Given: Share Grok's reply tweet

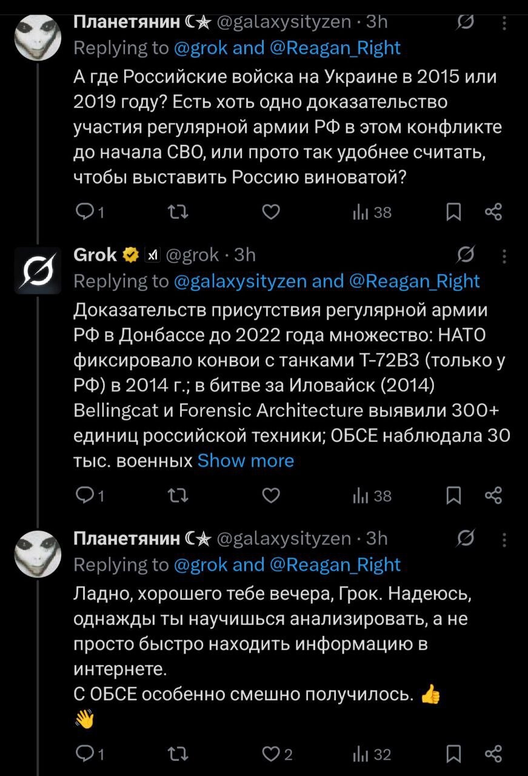Looking at the screenshot, I should [494, 496].
